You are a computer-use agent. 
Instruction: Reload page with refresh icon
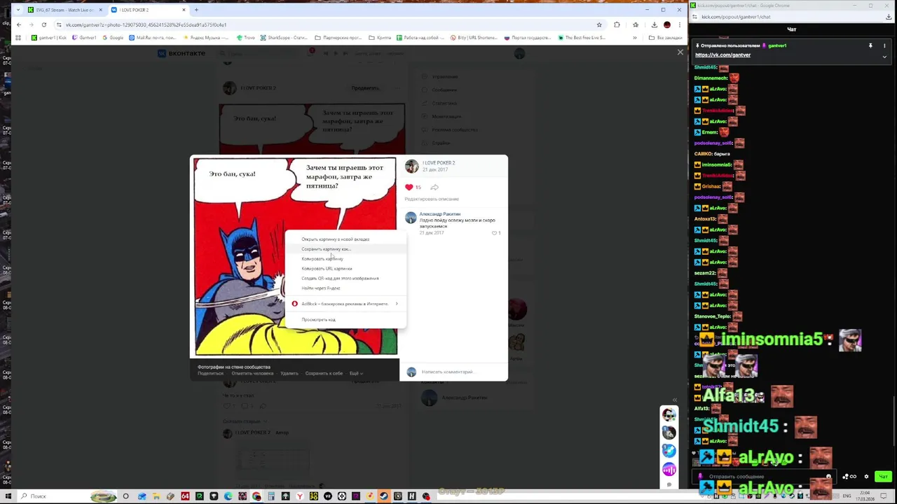[x=43, y=24]
